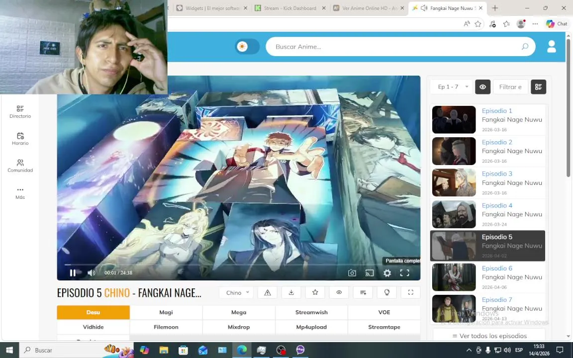Image resolution: width=573 pixels, height=358 pixels.
Task: Click the Episodio 4 thumbnail
Action: pyautogui.click(x=454, y=214)
